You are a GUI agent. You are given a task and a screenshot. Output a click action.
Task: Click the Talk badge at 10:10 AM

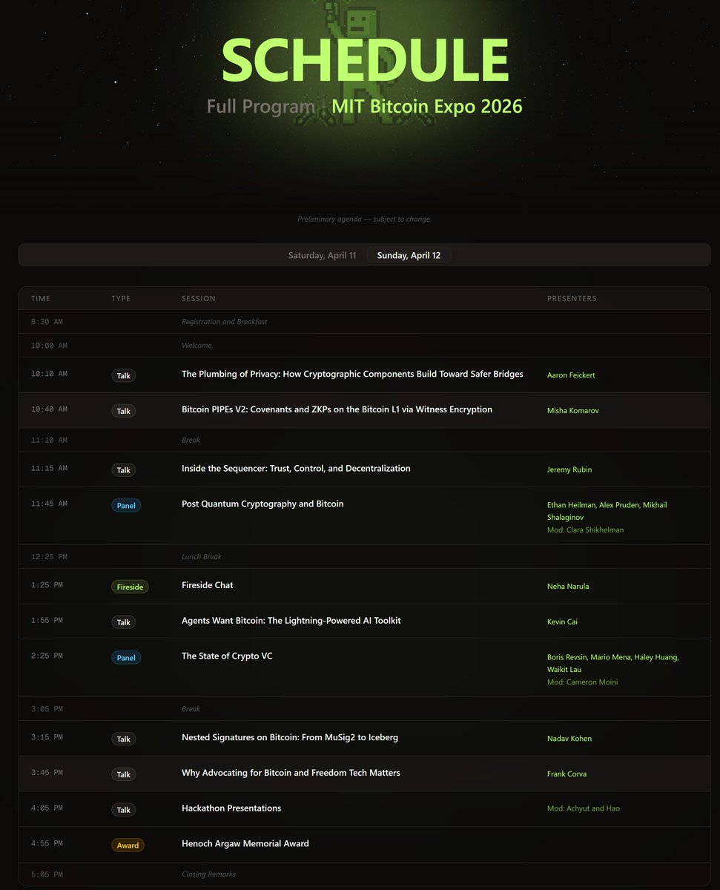[123, 375]
